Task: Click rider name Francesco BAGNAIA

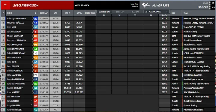Action: (x=16, y=40)
